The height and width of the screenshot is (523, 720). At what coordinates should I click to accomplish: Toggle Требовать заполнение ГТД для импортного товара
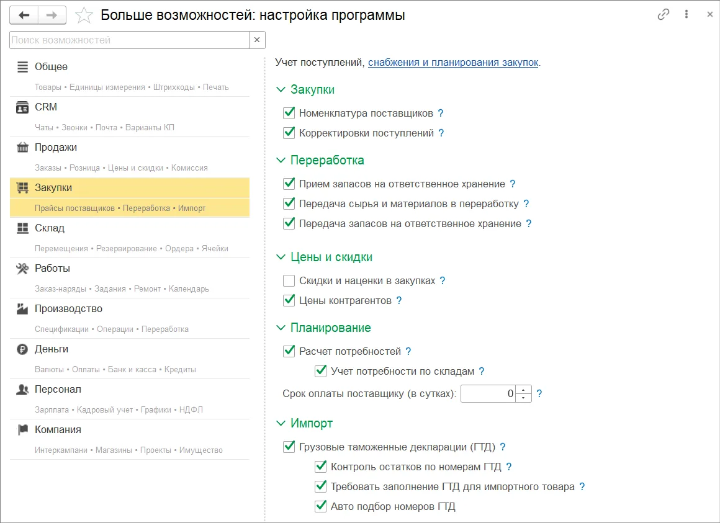pyautogui.click(x=320, y=487)
